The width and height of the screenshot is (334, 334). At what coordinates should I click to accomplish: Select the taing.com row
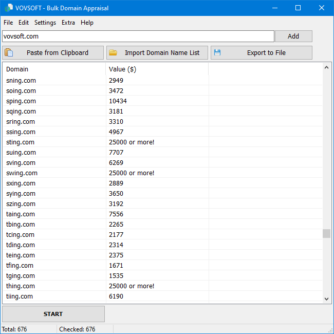point(162,214)
